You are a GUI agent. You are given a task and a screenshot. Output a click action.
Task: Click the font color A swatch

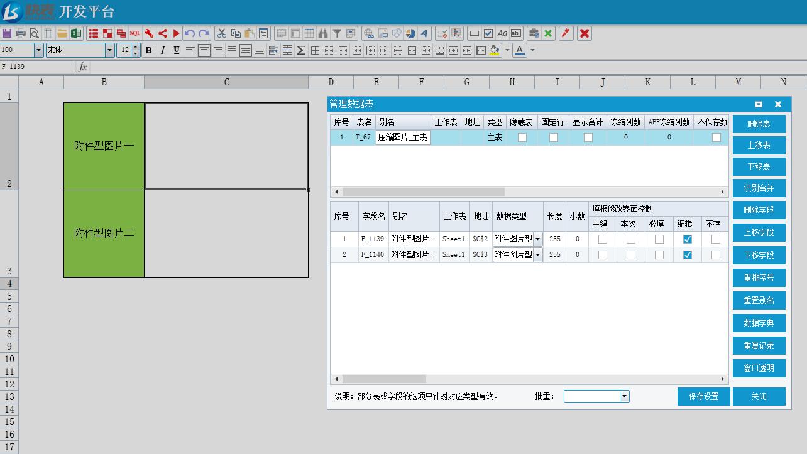pyautogui.click(x=520, y=50)
